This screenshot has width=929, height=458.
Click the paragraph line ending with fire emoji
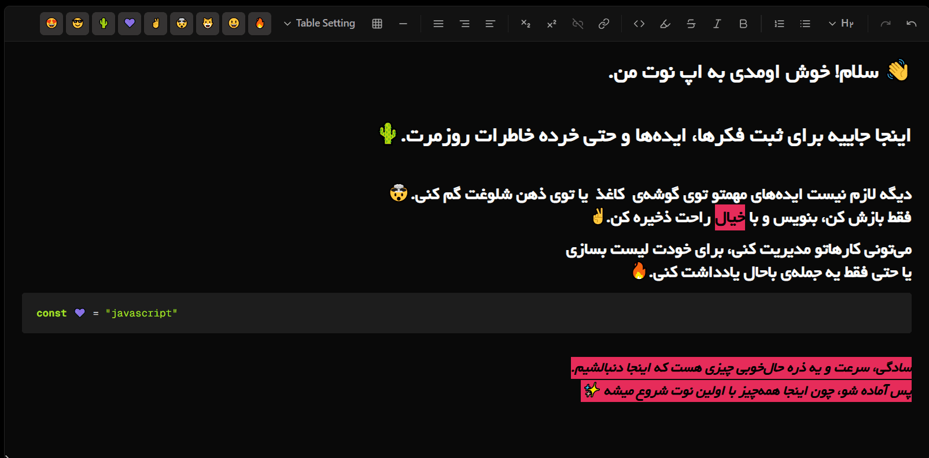tap(771, 271)
